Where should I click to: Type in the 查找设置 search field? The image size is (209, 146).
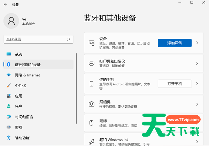35,39
